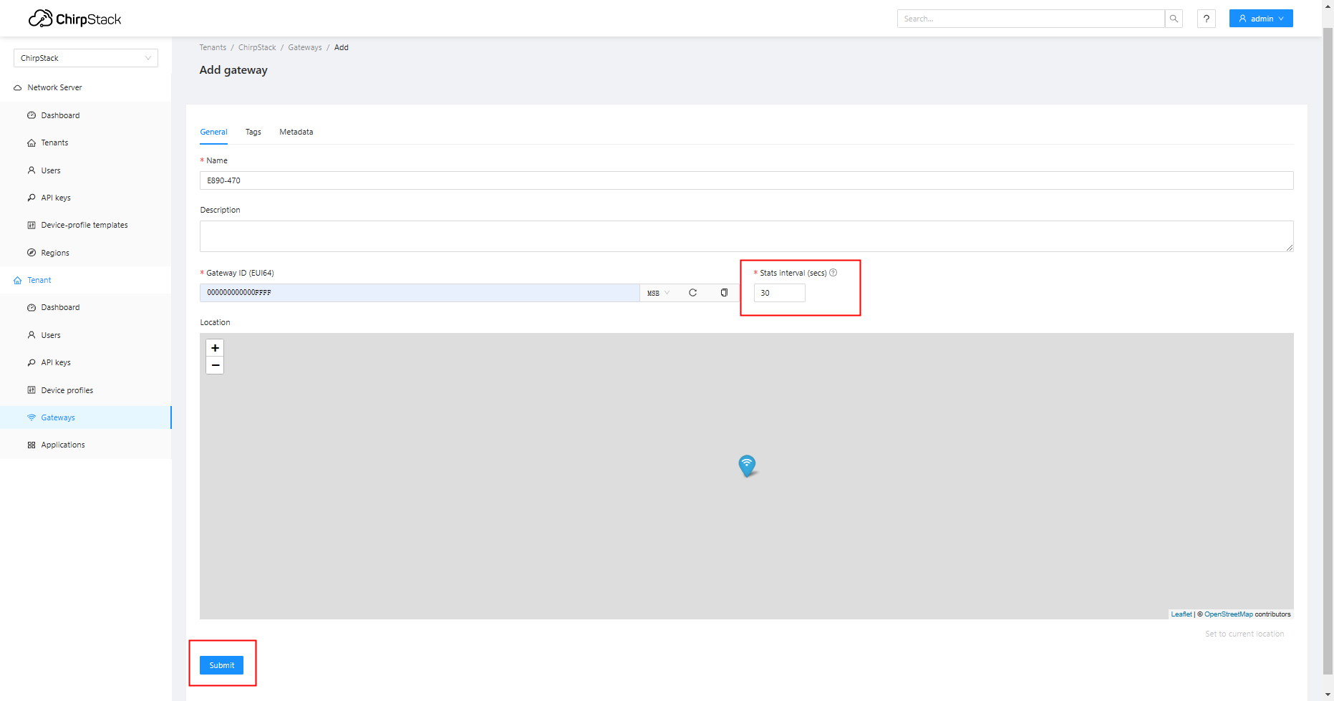Show Stats interval help tooltip icon

(833, 273)
